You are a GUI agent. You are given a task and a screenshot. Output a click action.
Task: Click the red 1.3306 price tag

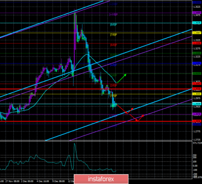coord(197,43)
